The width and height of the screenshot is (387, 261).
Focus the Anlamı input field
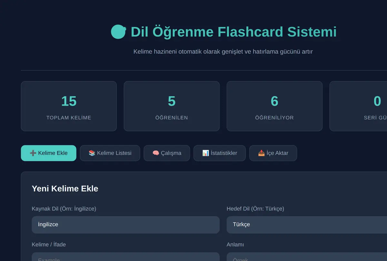pos(307,257)
